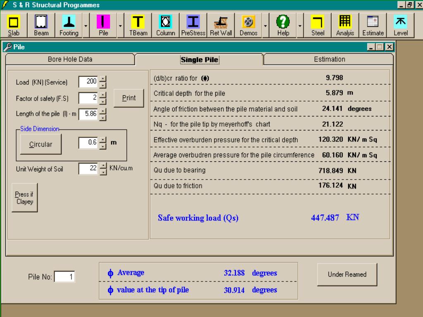Click the Unit Weight of Soil field
This screenshot has height=317, width=423.
(x=88, y=168)
